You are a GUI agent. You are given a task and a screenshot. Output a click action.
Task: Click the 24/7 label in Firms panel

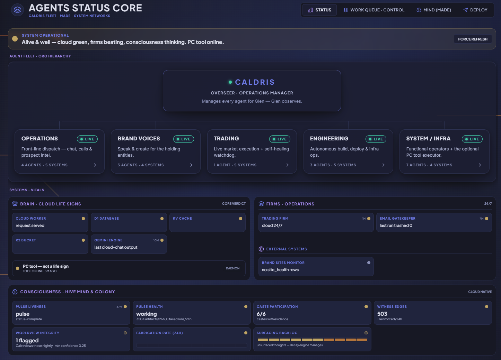(x=488, y=204)
